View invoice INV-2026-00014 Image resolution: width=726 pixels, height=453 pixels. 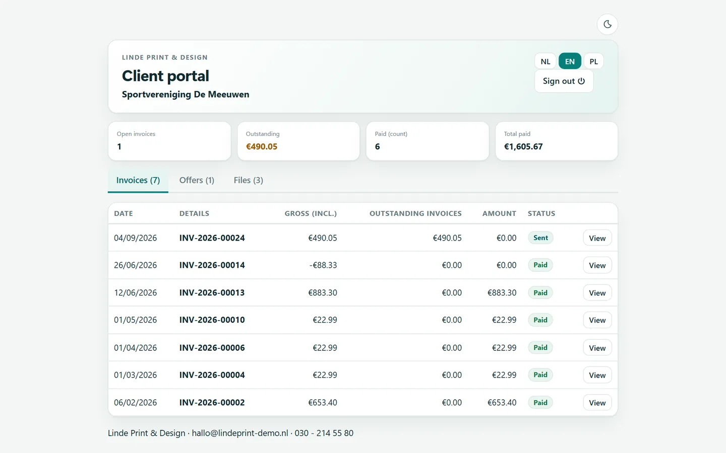coord(597,265)
